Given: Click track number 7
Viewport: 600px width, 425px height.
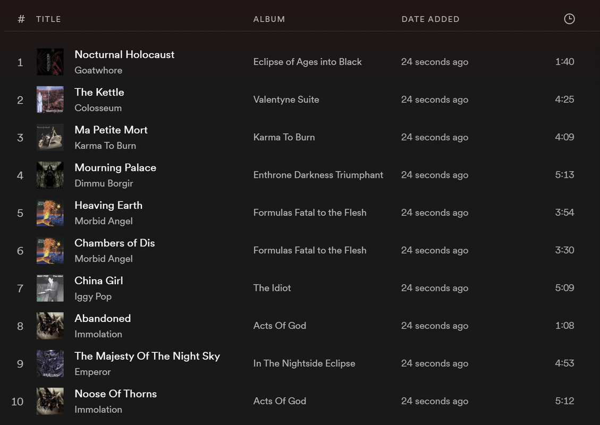Looking at the screenshot, I should pos(20,288).
